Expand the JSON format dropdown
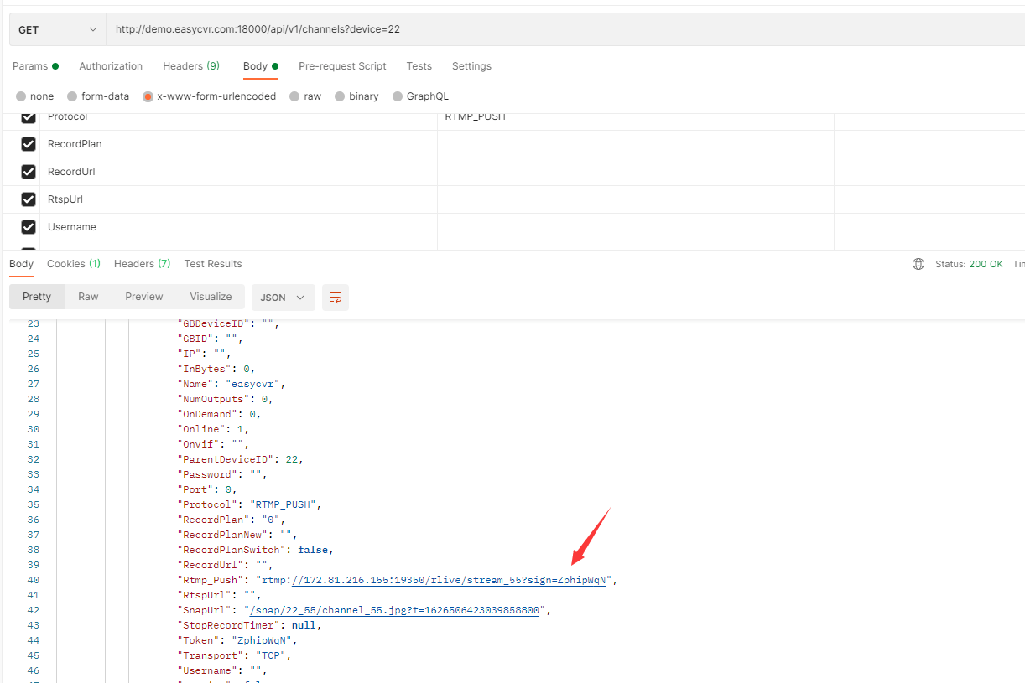Screen dimensions: 1025x683 [x=283, y=298]
